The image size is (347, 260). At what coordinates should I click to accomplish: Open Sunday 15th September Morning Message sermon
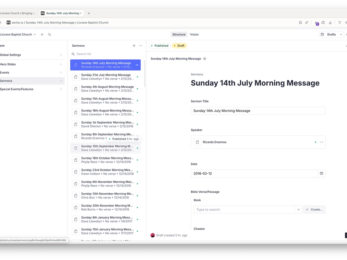point(105,148)
